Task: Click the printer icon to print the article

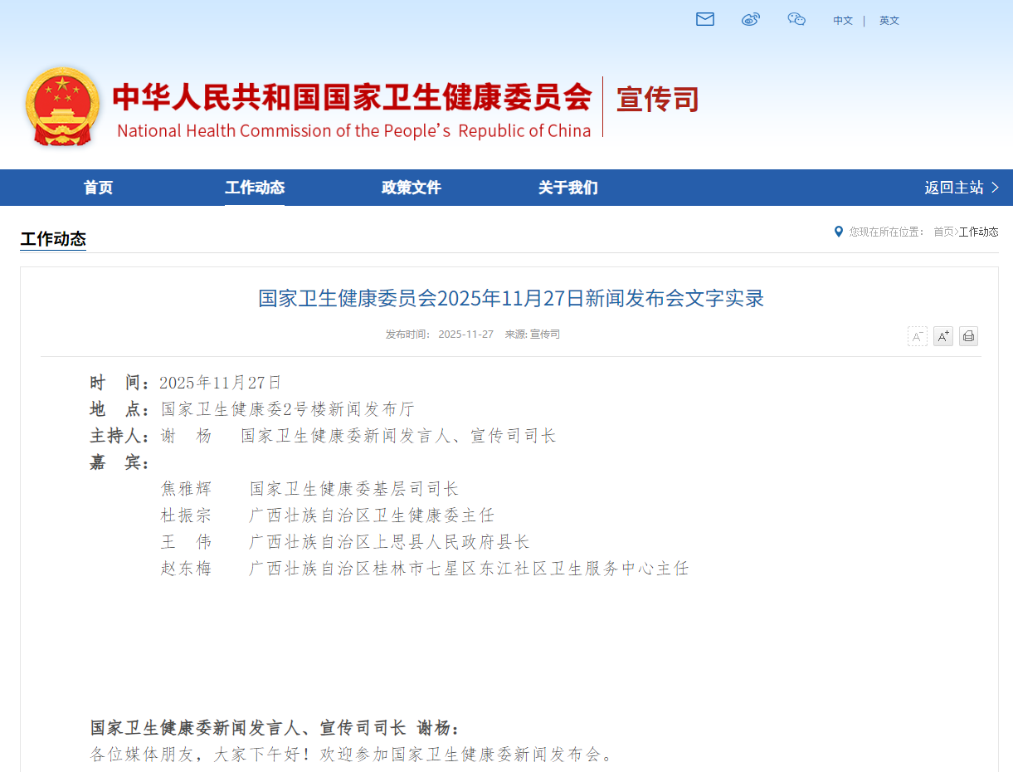Action: point(968,335)
